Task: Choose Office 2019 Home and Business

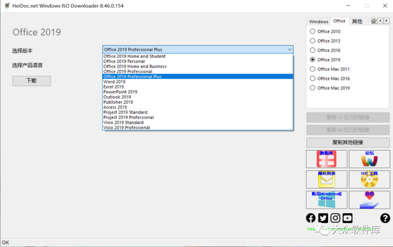Action: [x=198, y=67]
